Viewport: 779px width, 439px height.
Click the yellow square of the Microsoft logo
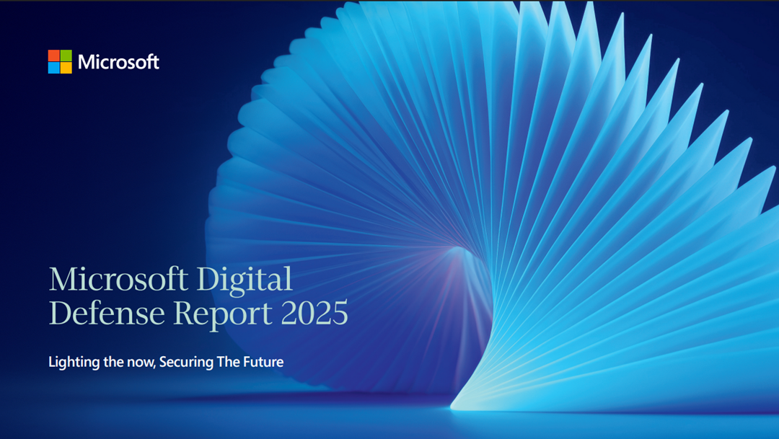point(66,68)
